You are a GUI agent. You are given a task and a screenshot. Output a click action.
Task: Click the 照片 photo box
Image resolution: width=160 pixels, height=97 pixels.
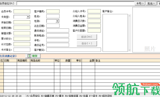[146, 30]
